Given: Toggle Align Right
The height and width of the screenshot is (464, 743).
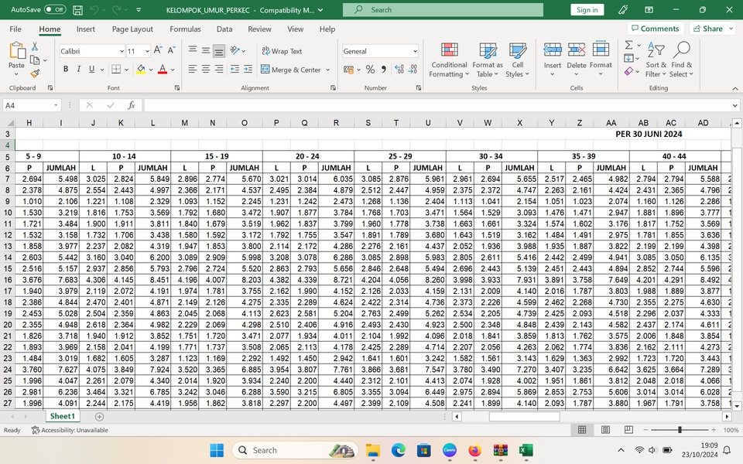Looking at the screenshot, I should click(219, 69).
